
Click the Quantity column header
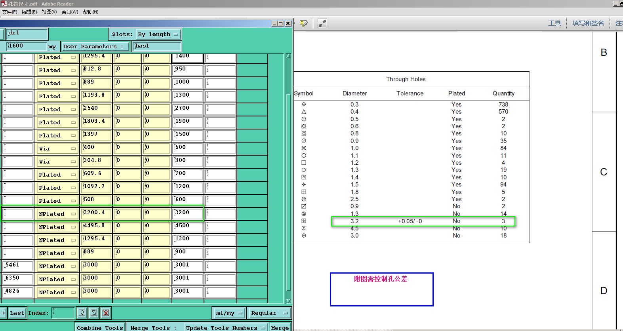click(x=503, y=93)
